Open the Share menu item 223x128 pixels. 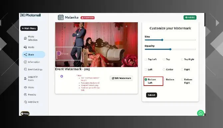point(34,55)
